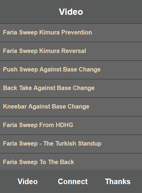Play the Kimura Prevention lesson
Screen dimensions: 142x193
[x=71, y=33]
